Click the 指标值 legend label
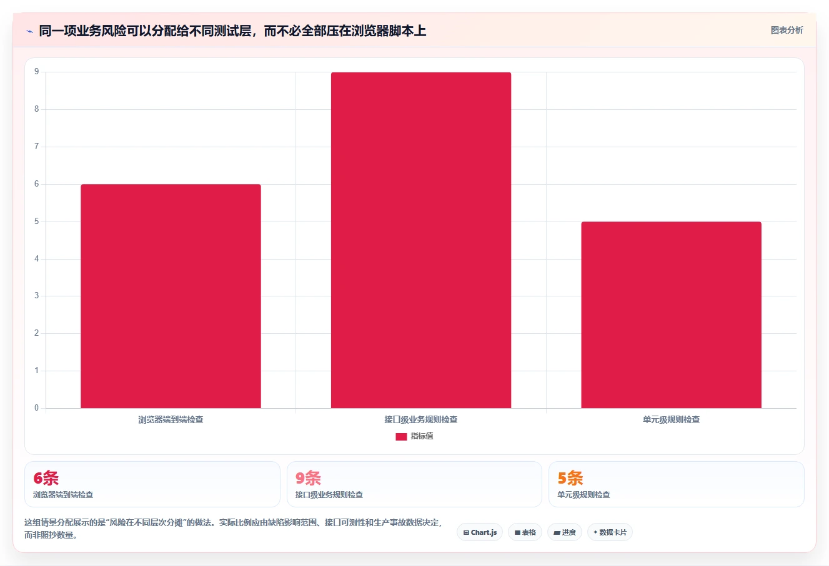829x566 pixels. coord(422,436)
